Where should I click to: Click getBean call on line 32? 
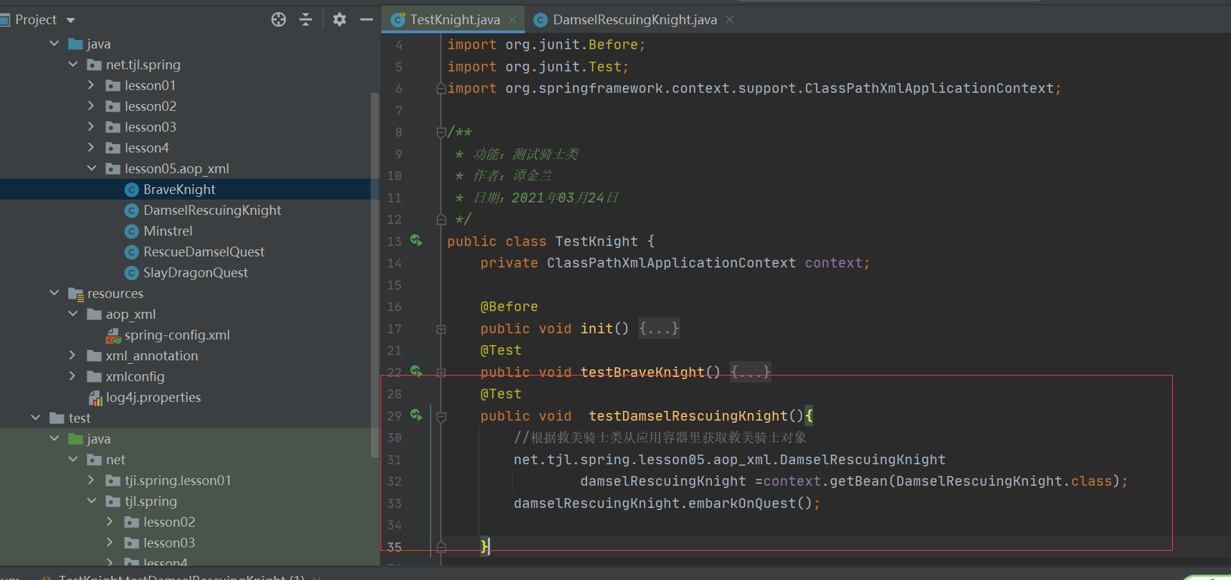[x=858, y=481]
